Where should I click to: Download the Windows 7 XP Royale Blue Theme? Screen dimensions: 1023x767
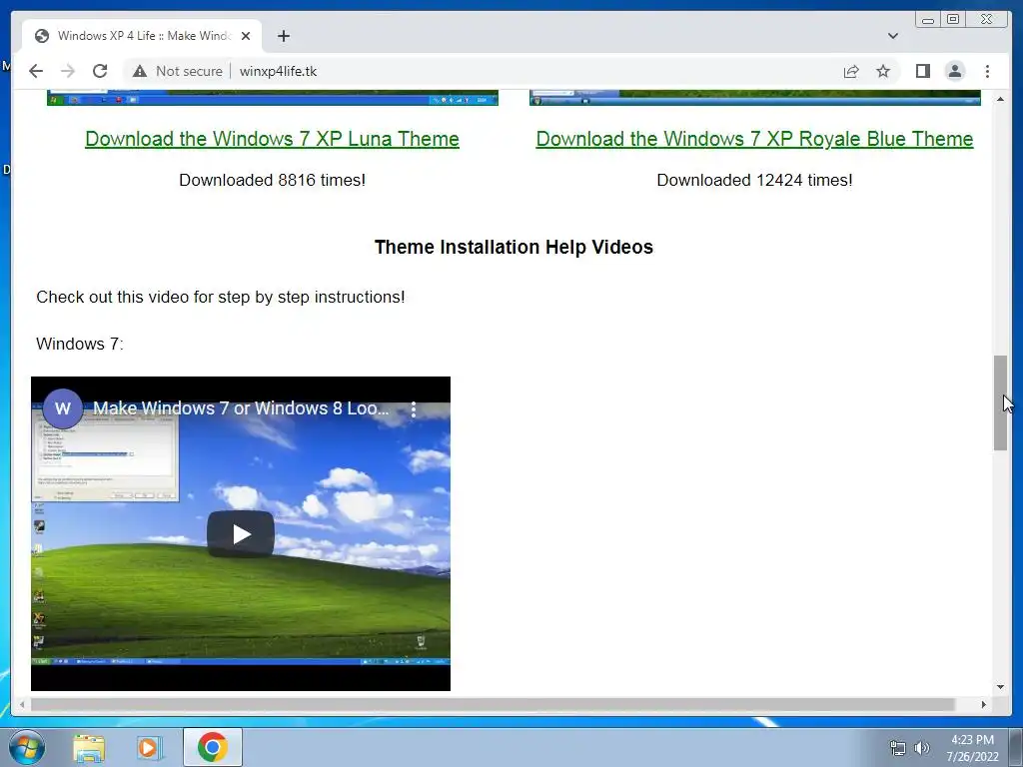(754, 138)
